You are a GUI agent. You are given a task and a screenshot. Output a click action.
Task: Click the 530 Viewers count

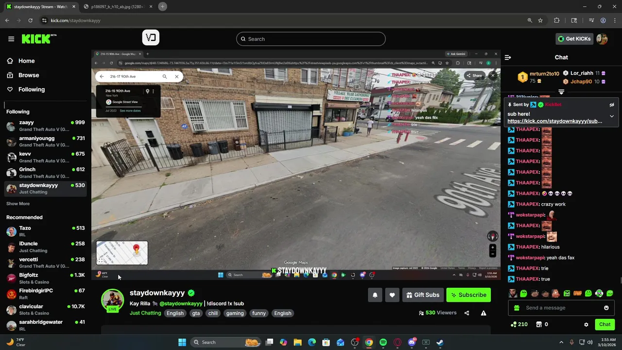[x=437, y=313]
